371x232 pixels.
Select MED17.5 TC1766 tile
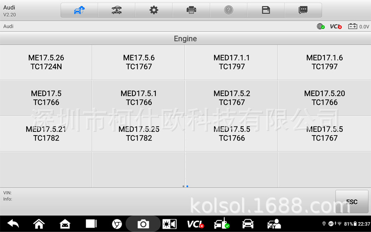[46, 98]
